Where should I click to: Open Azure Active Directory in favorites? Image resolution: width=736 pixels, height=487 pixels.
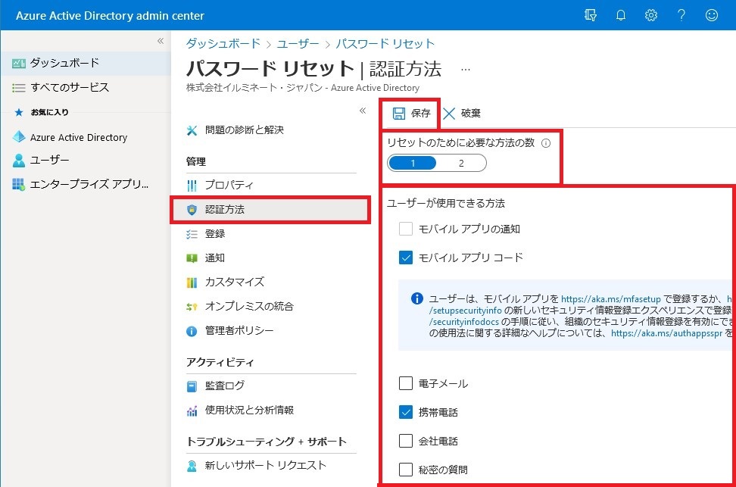point(86,137)
